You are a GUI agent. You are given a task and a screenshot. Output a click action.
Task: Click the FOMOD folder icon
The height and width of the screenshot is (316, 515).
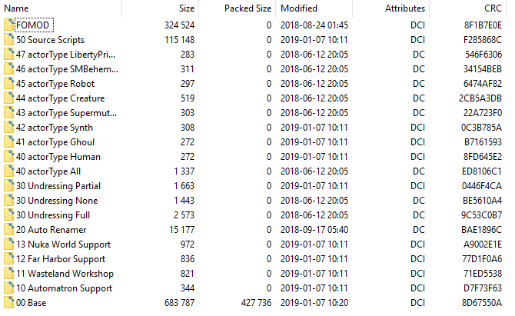pos(9,25)
